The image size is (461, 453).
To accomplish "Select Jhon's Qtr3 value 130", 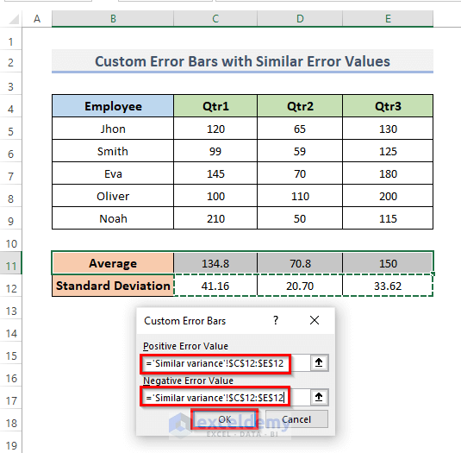I will (x=388, y=129).
